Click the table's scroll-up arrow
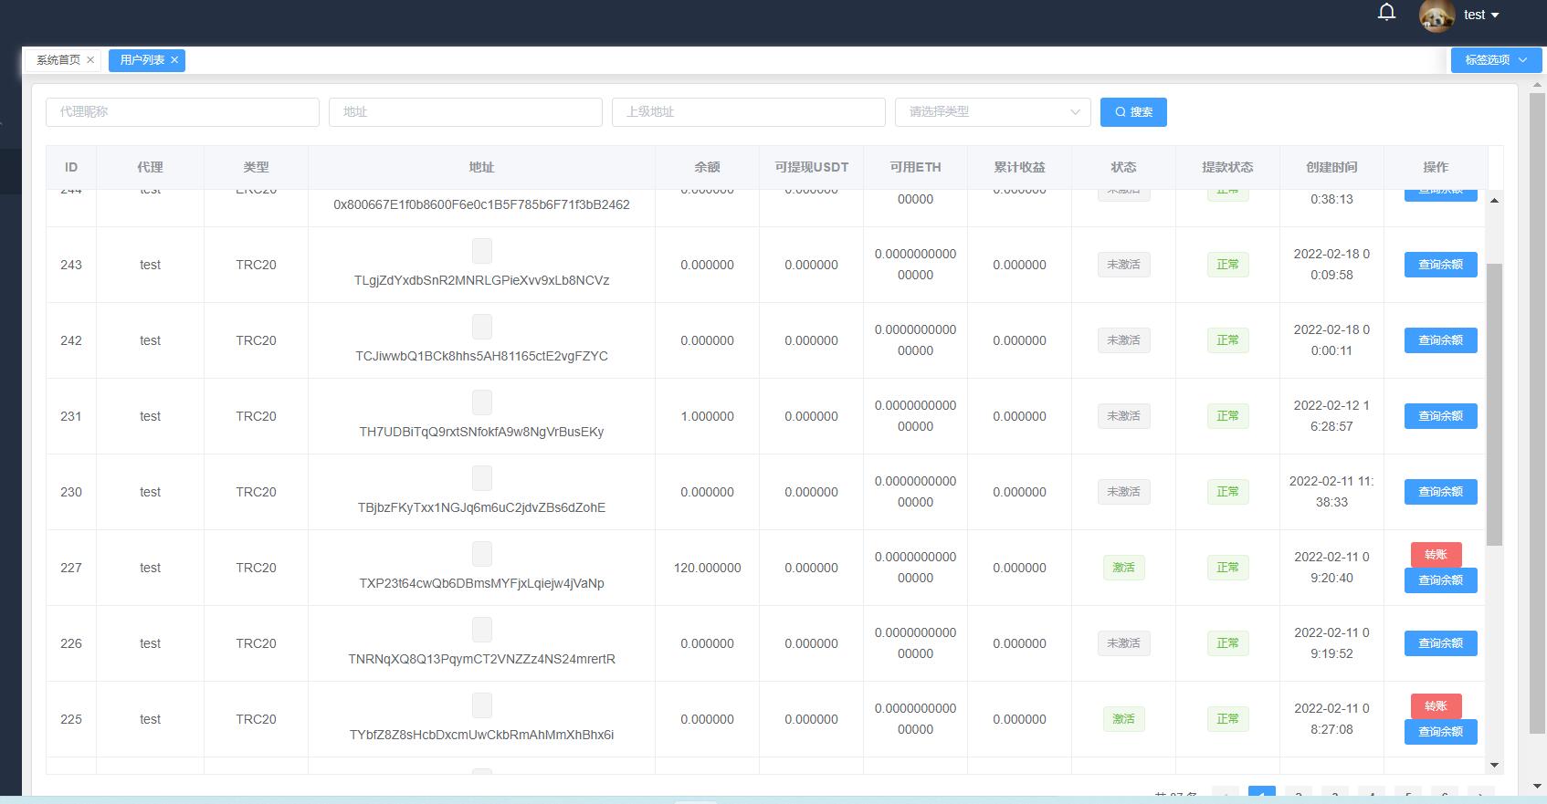Viewport: 1547px width, 804px height. click(x=1494, y=200)
